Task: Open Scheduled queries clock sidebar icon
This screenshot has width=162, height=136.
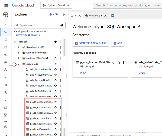Action: coord(6,47)
